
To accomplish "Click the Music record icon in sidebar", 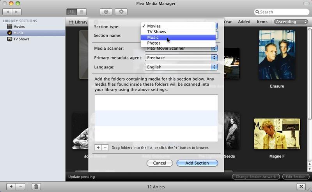I will pyautogui.click(x=9, y=33).
